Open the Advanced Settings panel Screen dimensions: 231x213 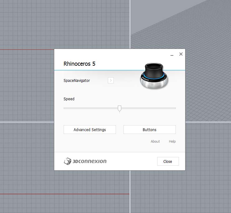coord(90,130)
